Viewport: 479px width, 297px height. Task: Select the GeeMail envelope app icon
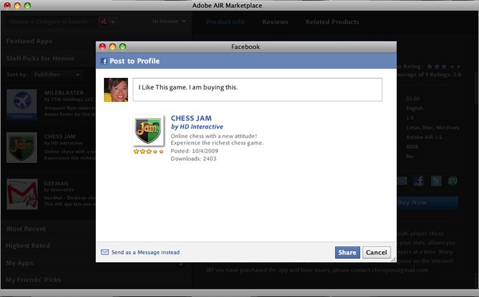tap(22, 194)
